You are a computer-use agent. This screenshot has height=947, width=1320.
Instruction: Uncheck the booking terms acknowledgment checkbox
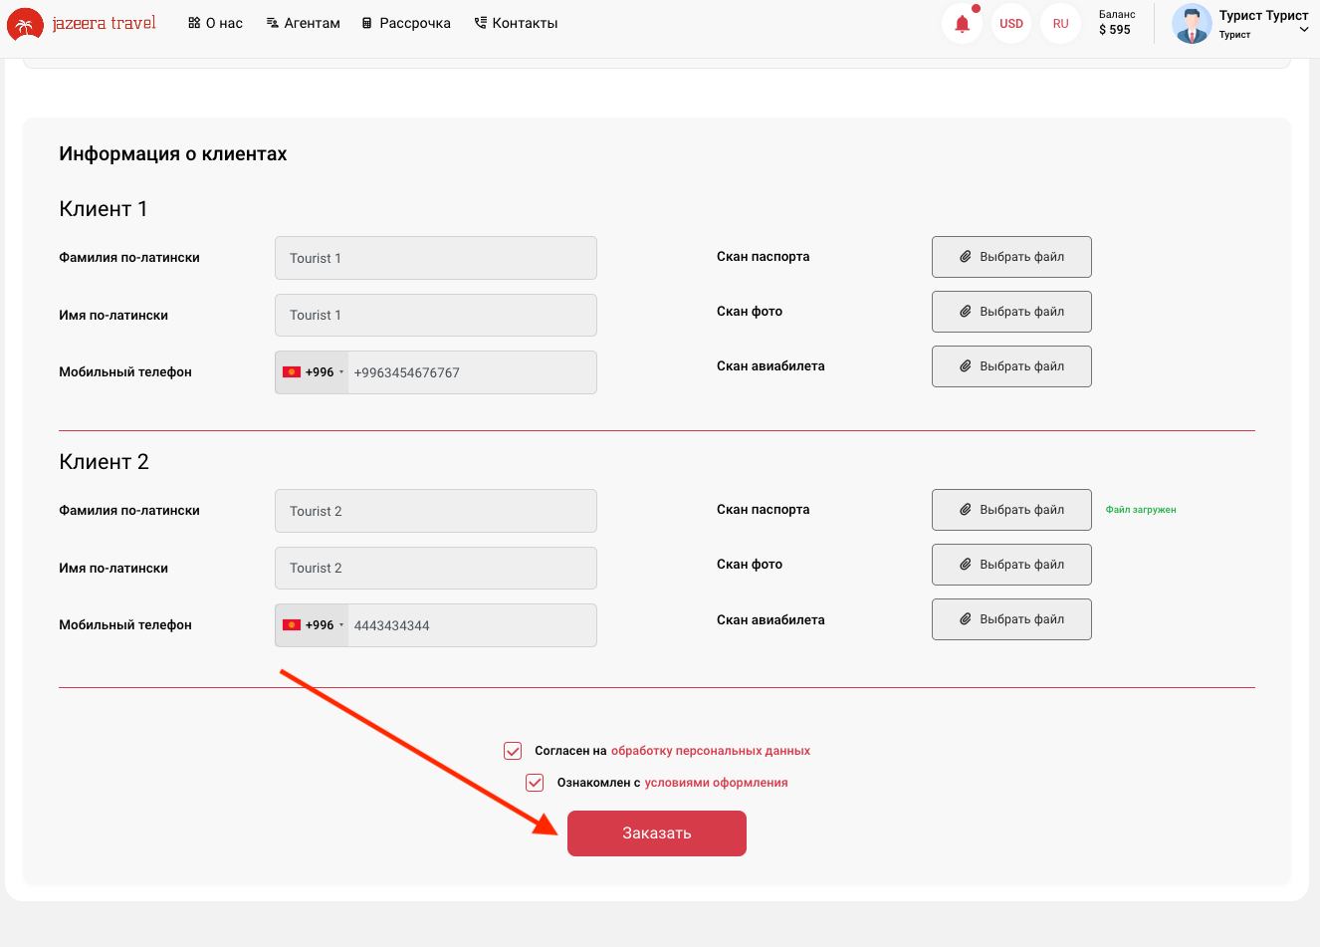click(x=535, y=783)
